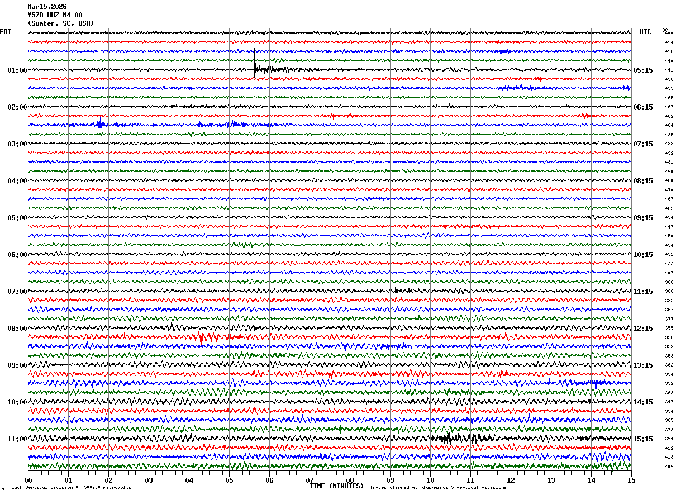This screenshot has width=676, height=495.
Task: Click minute tick 06 on the time axis
Action: pos(269,480)
